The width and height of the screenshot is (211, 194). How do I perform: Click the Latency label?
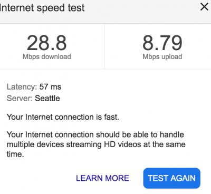click(22, 87)
